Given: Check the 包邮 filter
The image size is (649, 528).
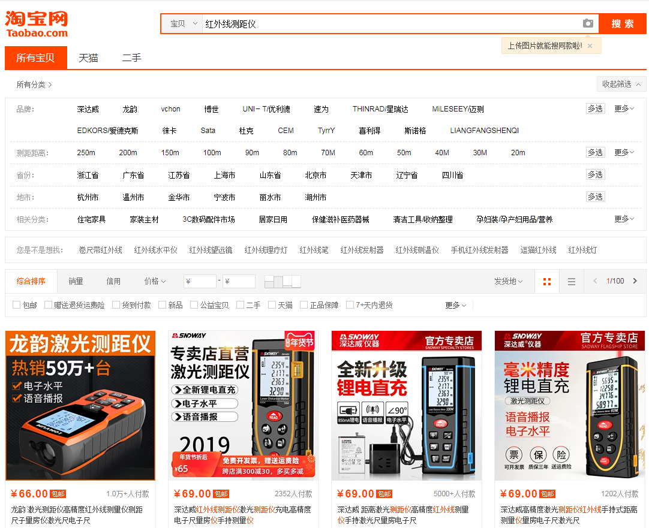Looking at the screenshot, I should coord(17,304).
